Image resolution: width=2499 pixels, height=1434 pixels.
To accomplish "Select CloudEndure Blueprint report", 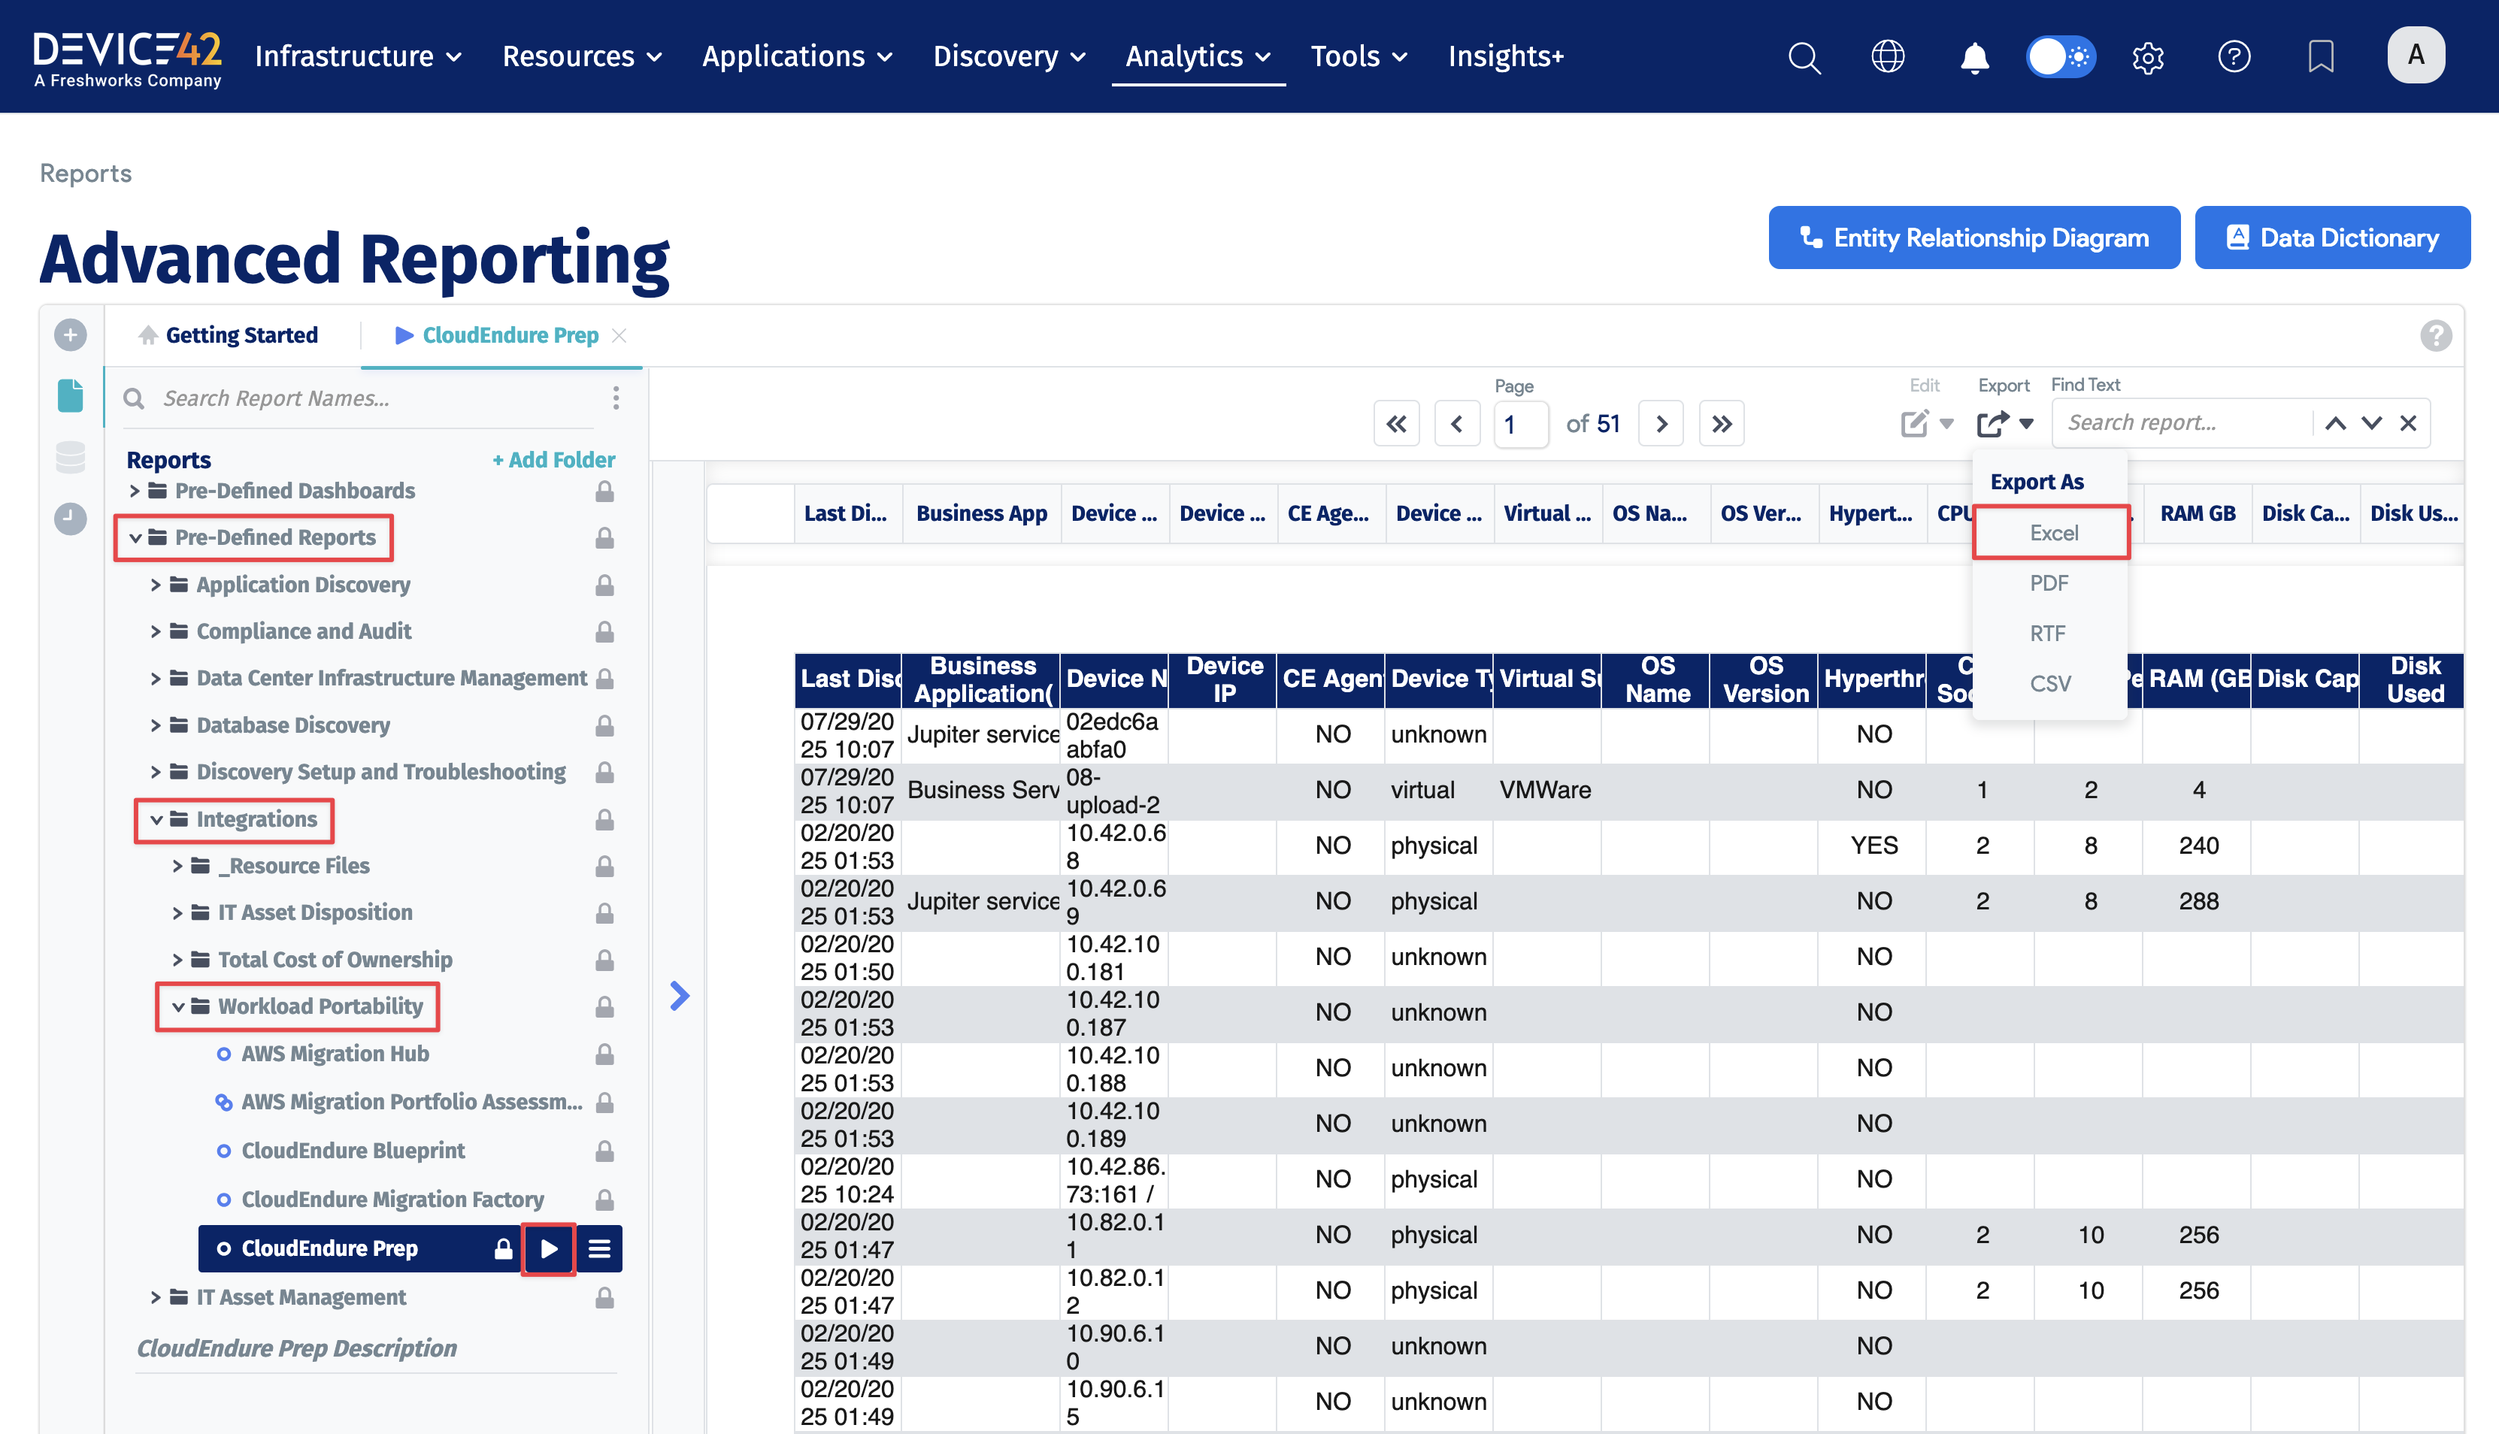I will pos(353,1151).
